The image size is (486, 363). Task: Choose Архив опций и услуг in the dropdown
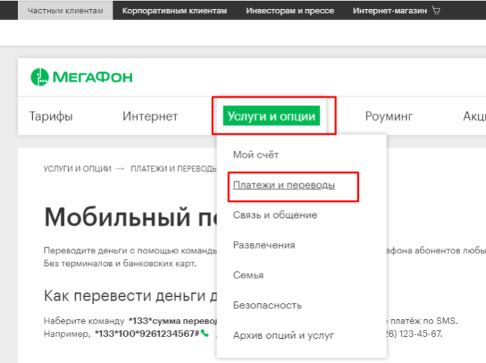tap(283, 335)
